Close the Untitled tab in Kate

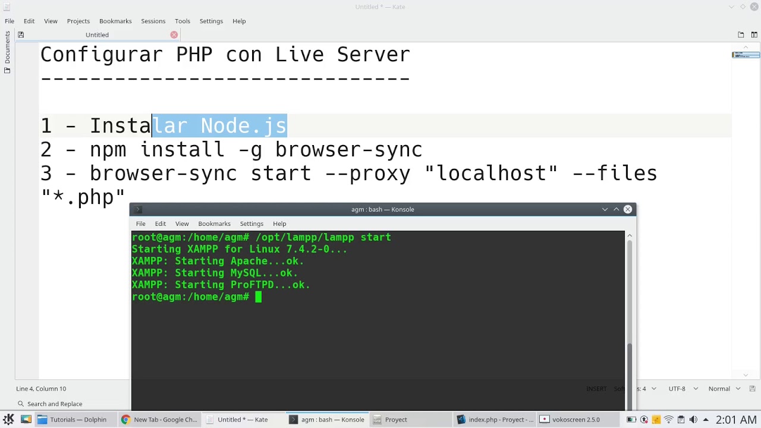[174, 34]
